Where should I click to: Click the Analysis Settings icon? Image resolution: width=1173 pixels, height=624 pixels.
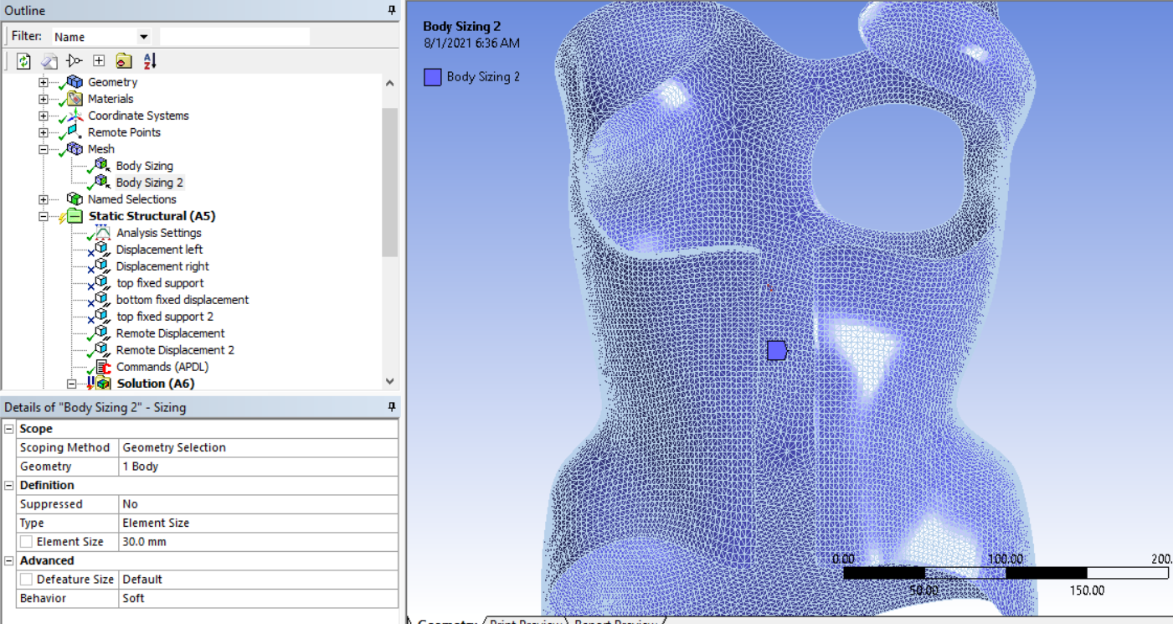[102, 233]
